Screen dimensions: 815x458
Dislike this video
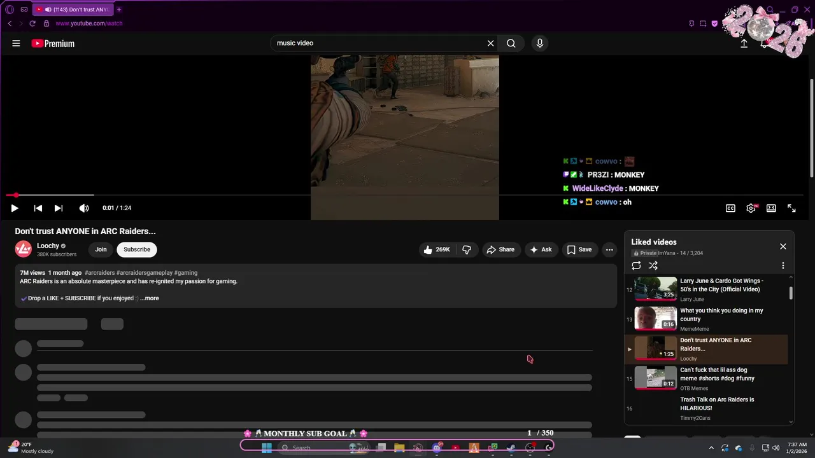pos(467,249)
